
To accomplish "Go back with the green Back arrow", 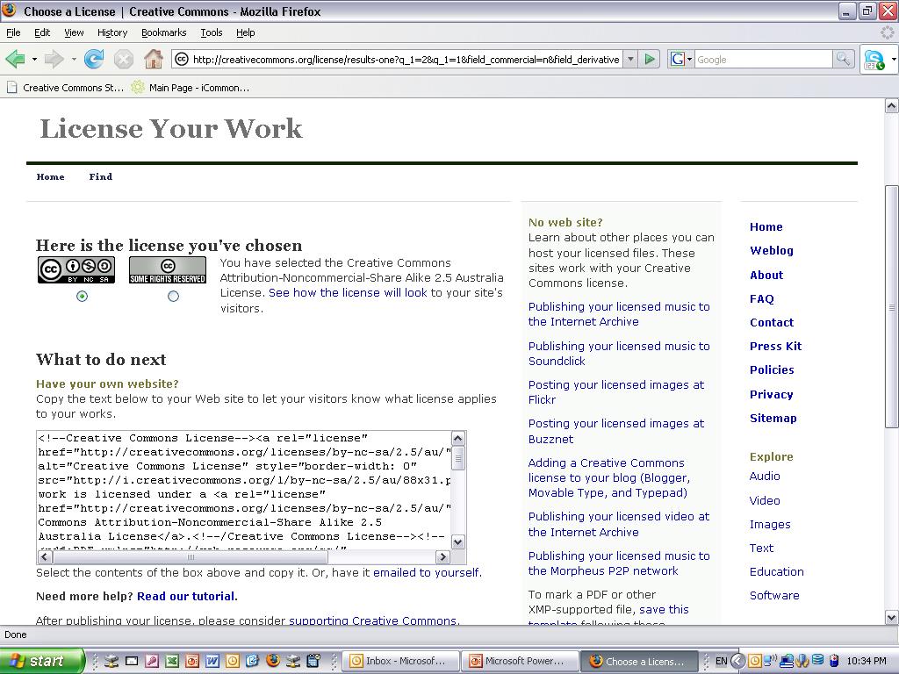I will tap(15, 59).
